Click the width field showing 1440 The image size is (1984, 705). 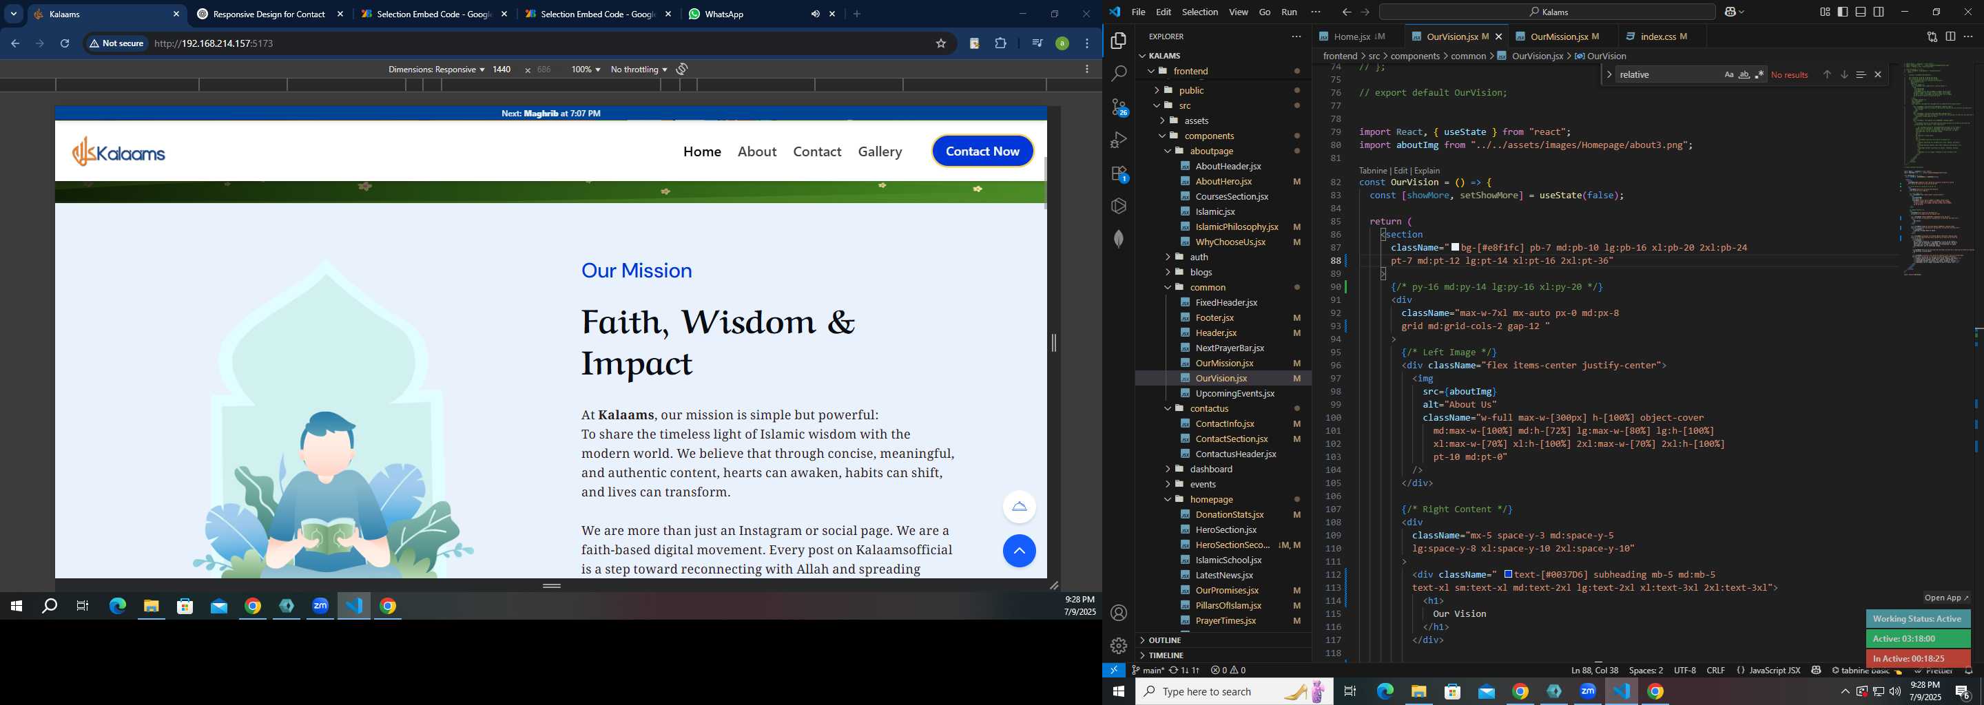coord(502,70)
